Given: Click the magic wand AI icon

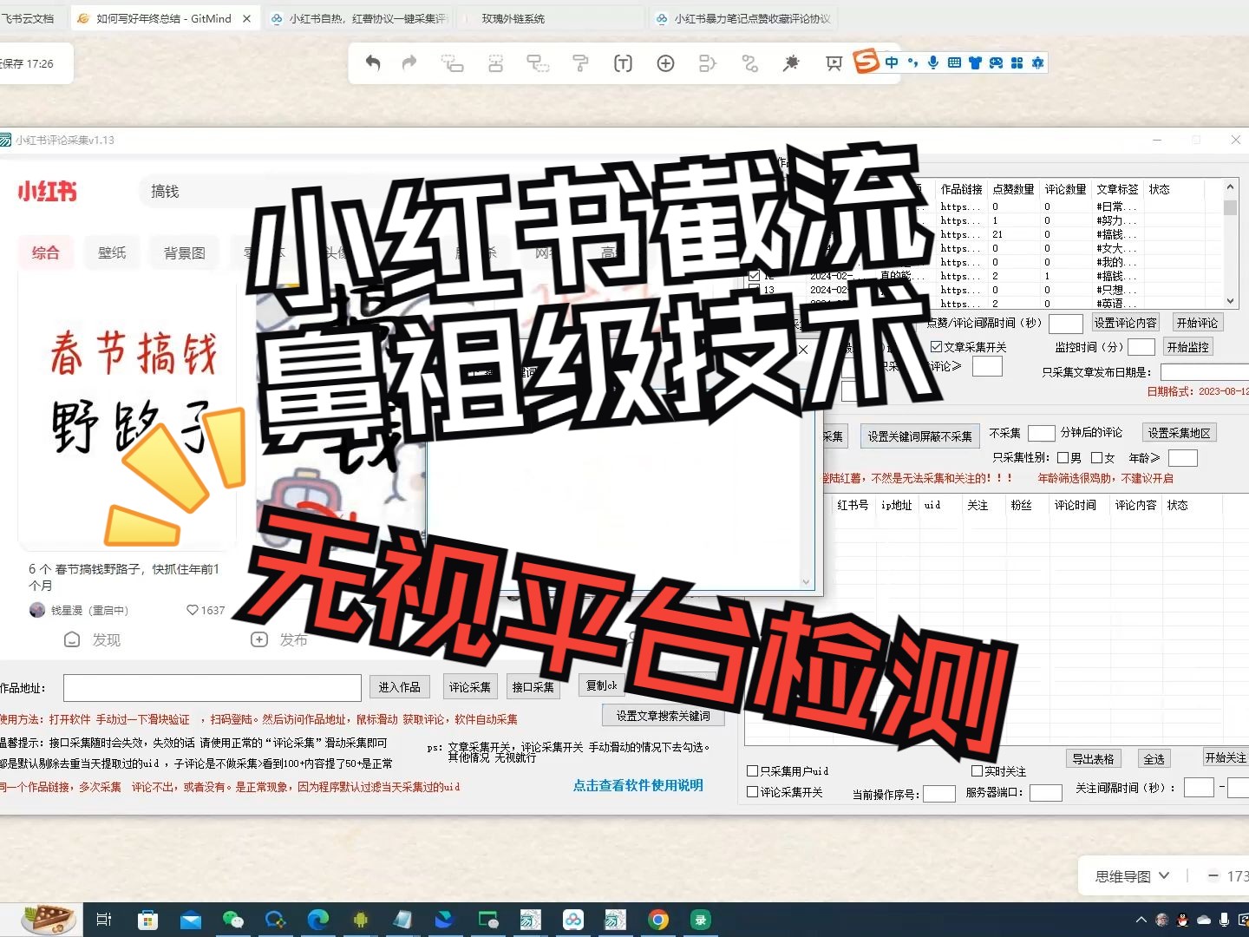Looking at the screenshot, I should [791, 62].
